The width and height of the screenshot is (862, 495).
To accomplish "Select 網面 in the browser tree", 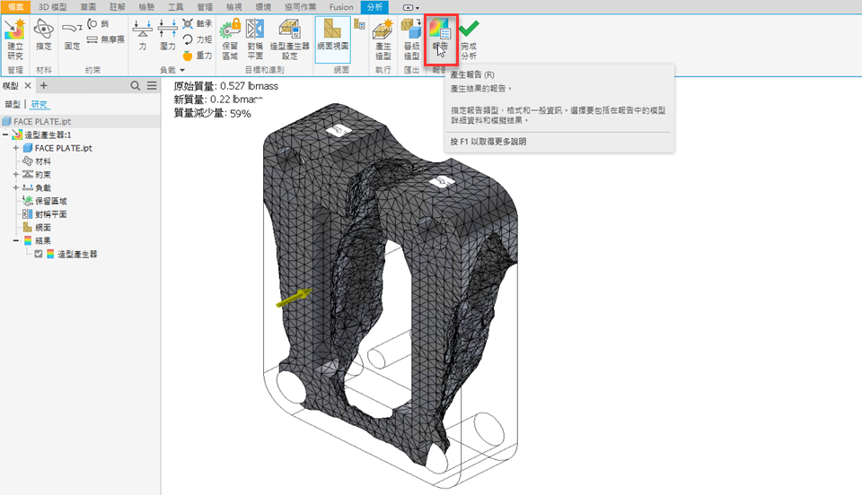I will 43,227.
